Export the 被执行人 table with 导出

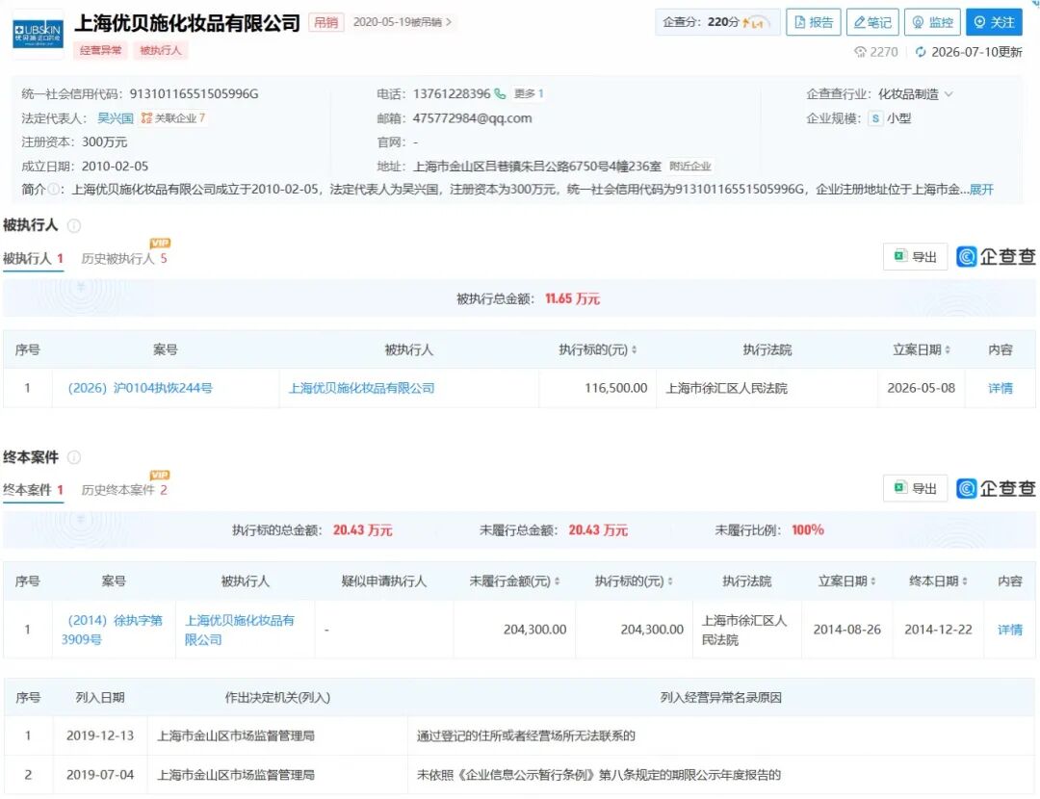[915, 257]
